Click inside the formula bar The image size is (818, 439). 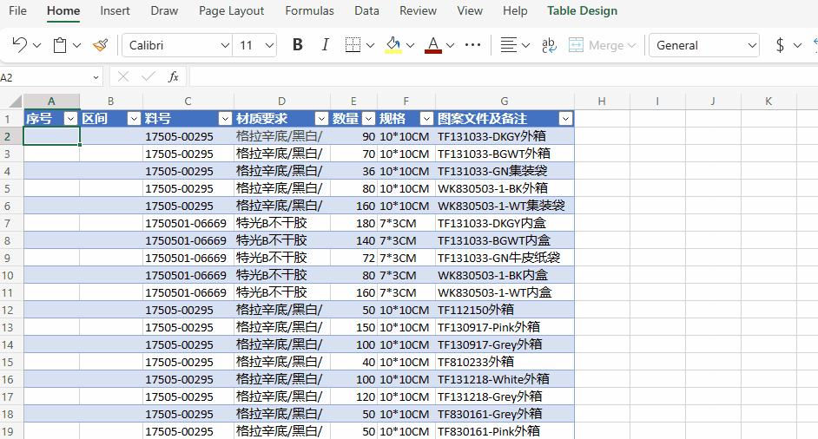(x=504, y=77)
